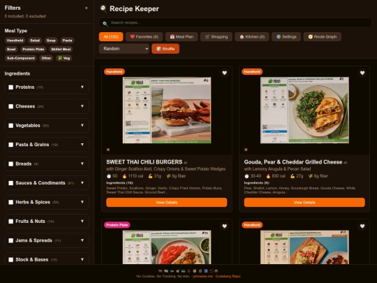
Task: Toggle the Cheeses category checkbox
Action: coord(10,106)
